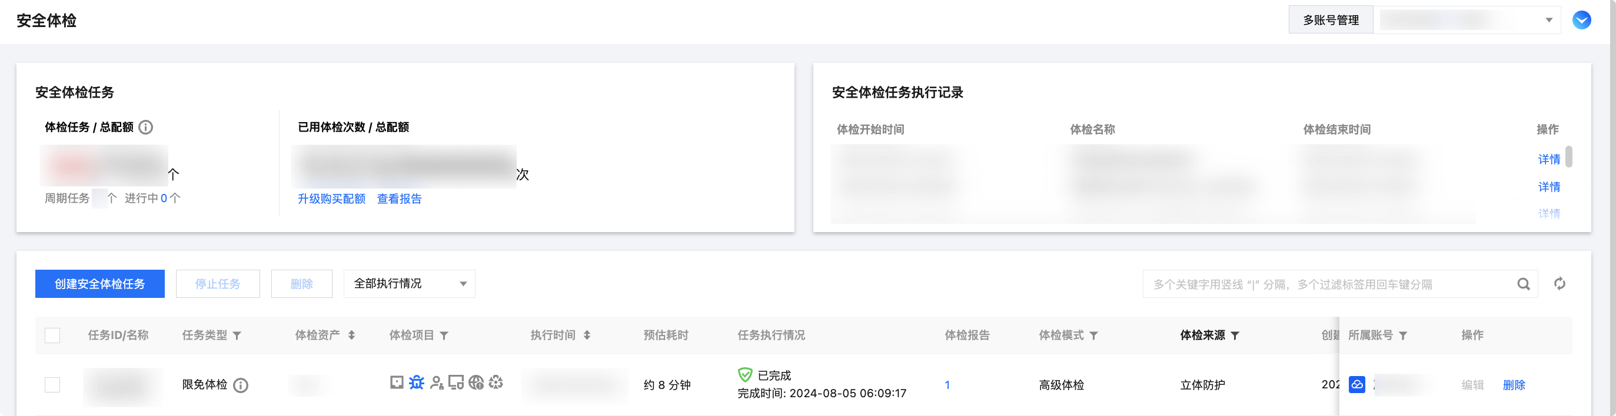The image size is (1616, 416).
Task: Click the execution records scrollbar
Action: (x=1568, y=157)
